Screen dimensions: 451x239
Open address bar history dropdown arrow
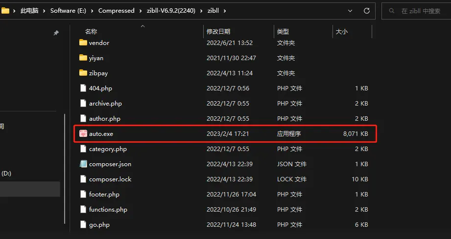(x=350, y=11)
